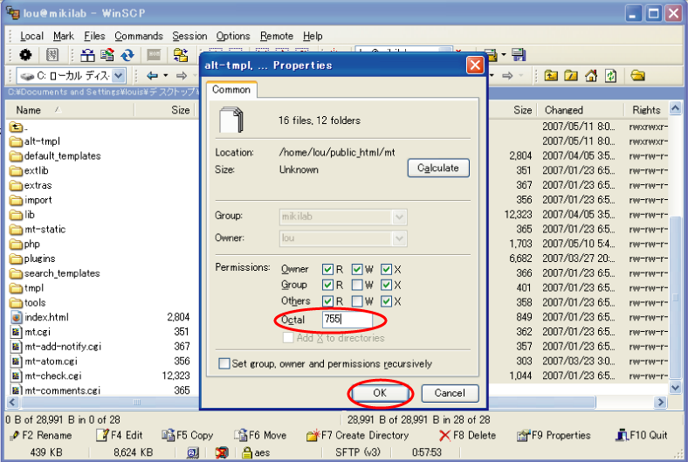Click the parent directory up-folder icon
The image size is (688, 462).
pos(17,128)
